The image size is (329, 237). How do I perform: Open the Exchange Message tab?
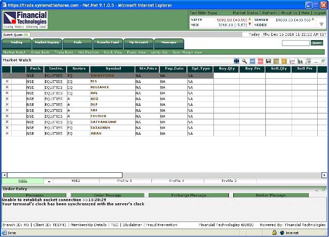pos(189,195)
